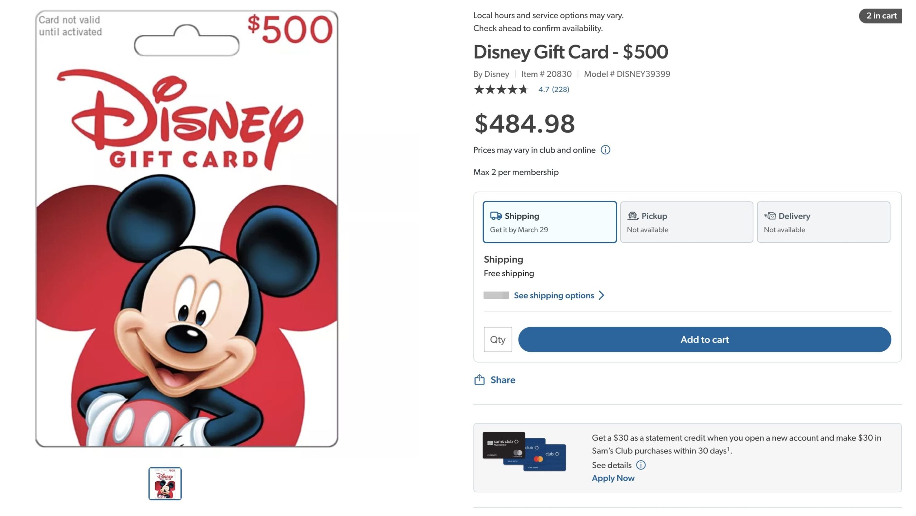The width and height of the screenshot is (916, 516).
Task: Expand See shipping options
Action: [553, 295]
